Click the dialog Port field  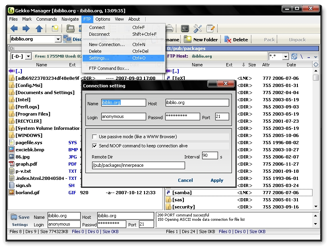point(222,116)
